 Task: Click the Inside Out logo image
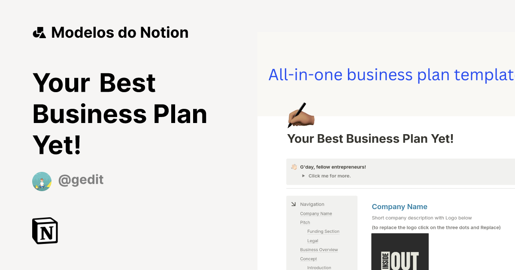coord(400,252)
